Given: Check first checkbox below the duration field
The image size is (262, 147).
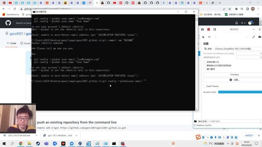Looking at the screenshot, I should [x=205, y=62].
